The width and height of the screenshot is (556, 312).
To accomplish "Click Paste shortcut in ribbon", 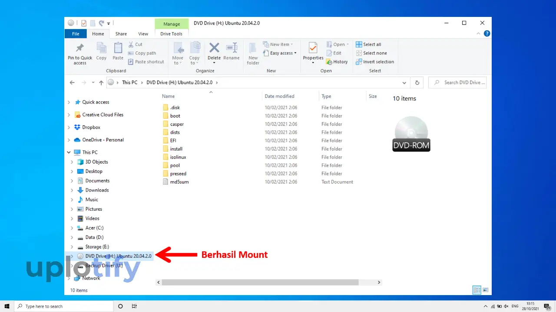I will 146,62.
